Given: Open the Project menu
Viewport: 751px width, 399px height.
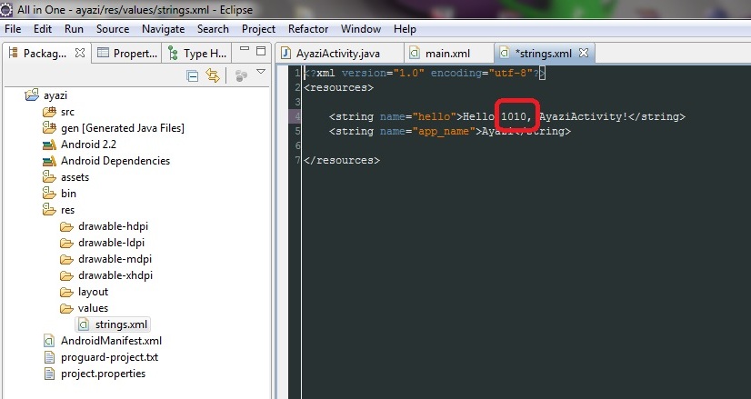Looking at the screenshot, I should (258, 29).
